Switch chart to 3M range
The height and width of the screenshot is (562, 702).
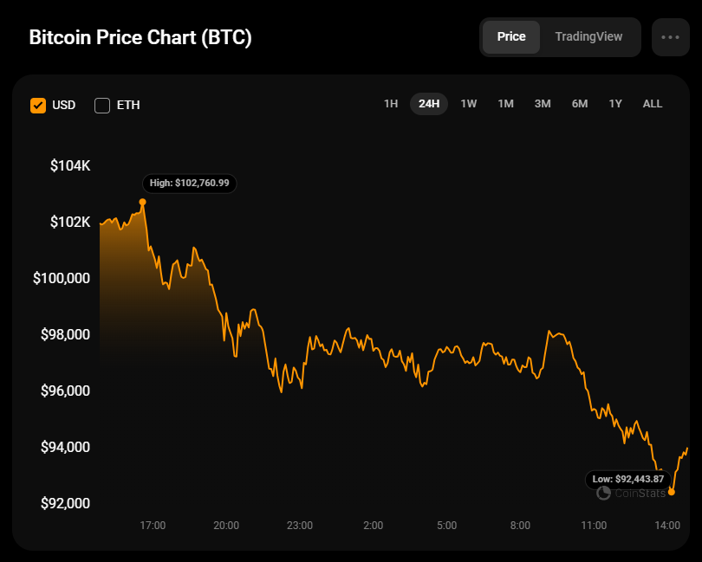[543, 104]
